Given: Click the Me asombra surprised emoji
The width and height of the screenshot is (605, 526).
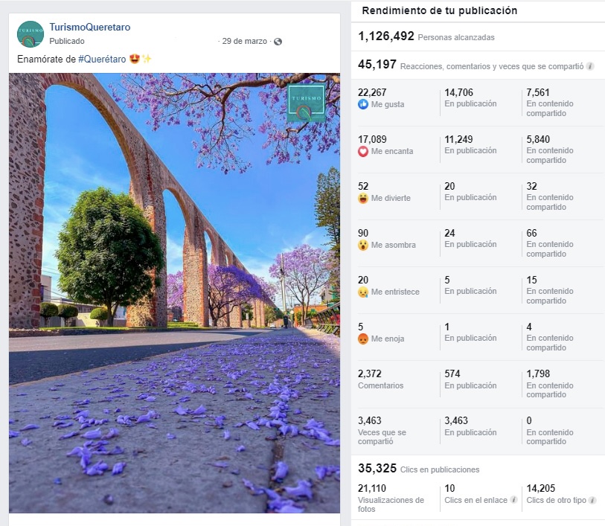Looking at the screenshot, I should [x=363, y=246].
